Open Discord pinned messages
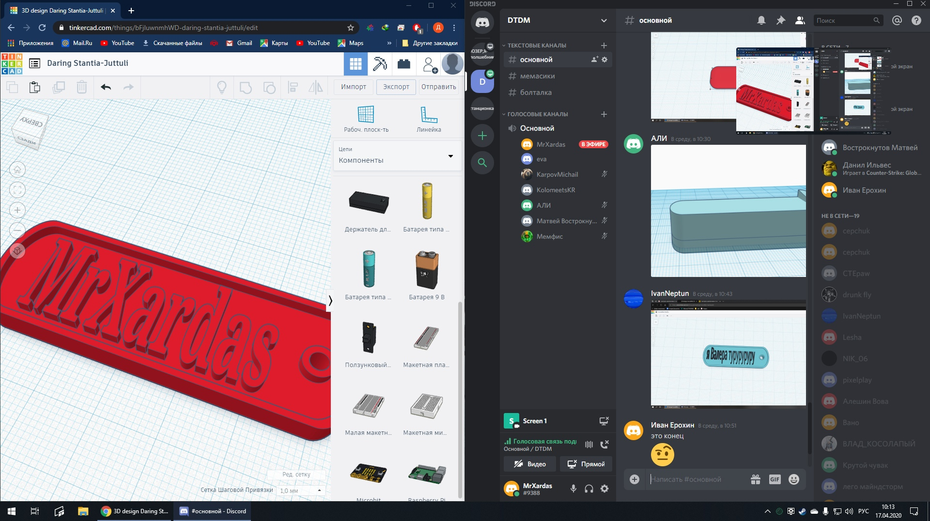 [780, 20]
